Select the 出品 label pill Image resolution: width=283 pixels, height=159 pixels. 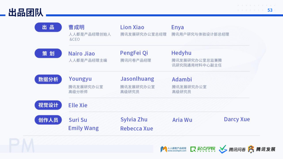pyautogui.click(x=48, y=27)
